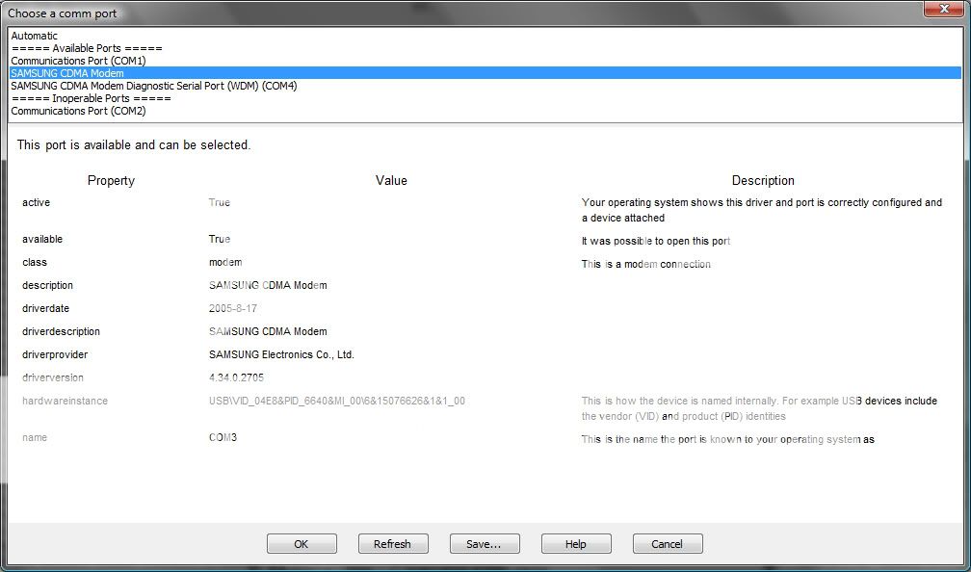Image resolution: width=971 pixels, height=572 pixels.
Task: Click the "driverdescription" property name
Action: coord(61,331)
